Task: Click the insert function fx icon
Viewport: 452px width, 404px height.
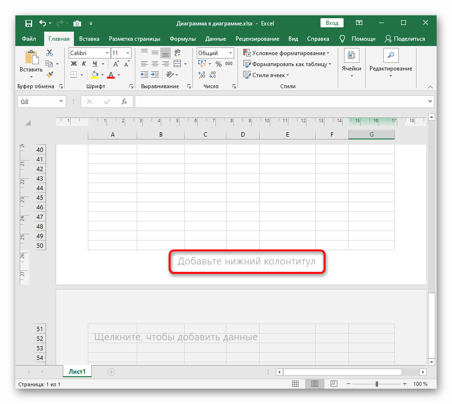Action: [x=124, y=102]
